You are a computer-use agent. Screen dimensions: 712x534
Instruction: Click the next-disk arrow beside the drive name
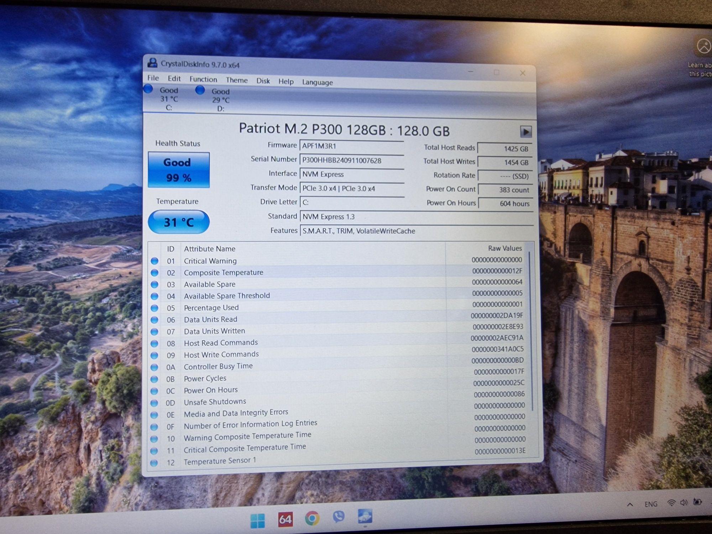tap(526, 132)
